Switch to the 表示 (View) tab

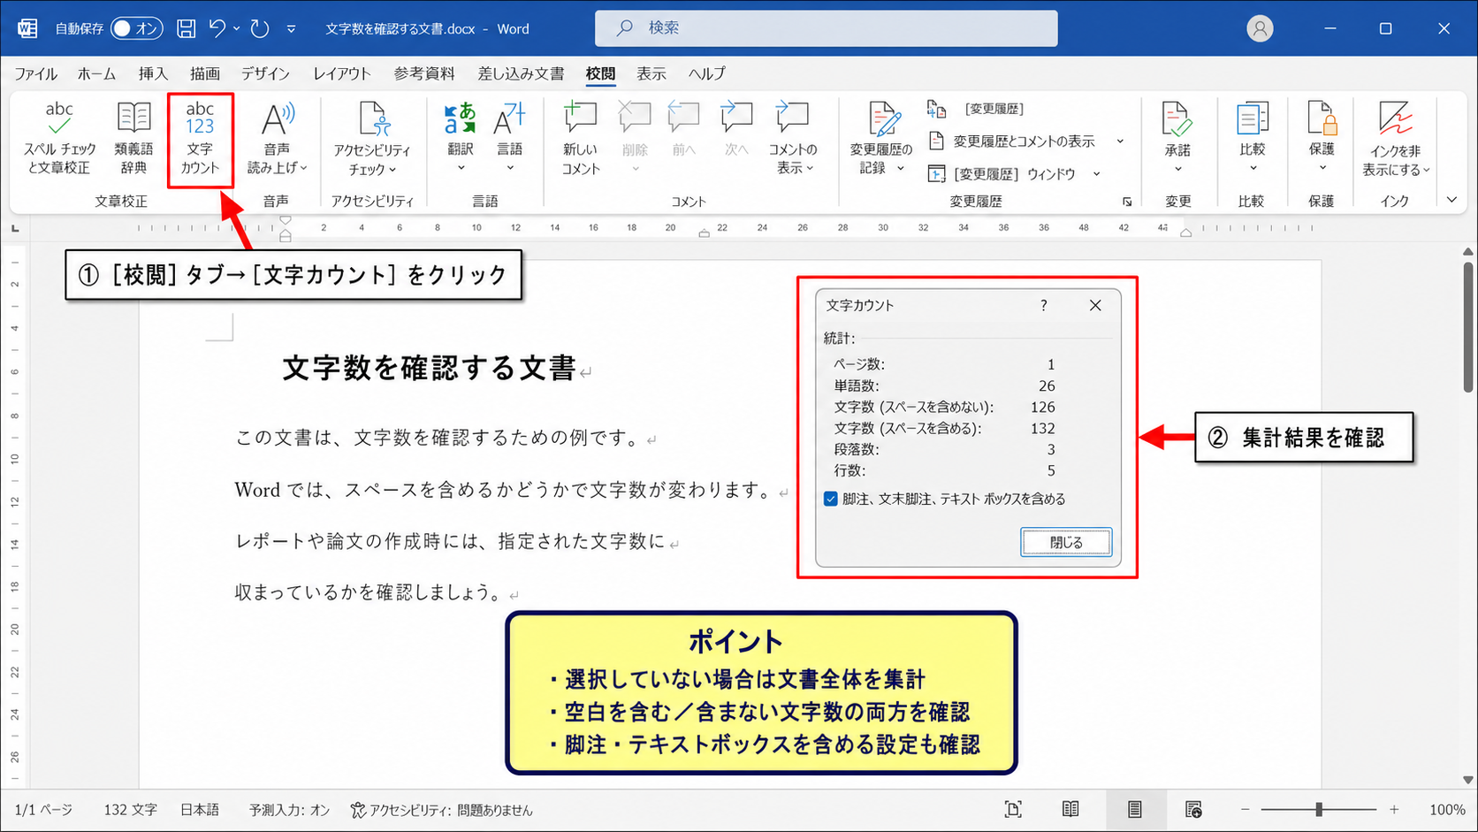coord(651,73)
